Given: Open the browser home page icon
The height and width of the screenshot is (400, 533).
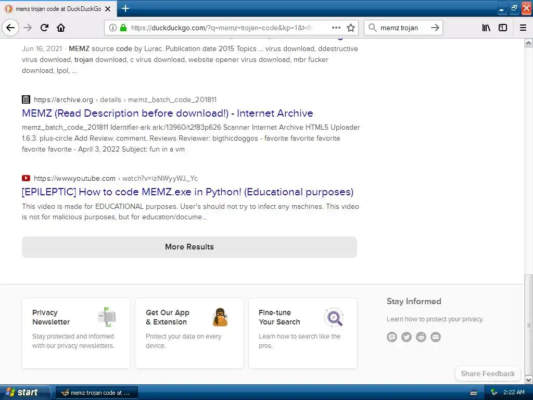Looking at the screenshot, I should (x=61, y=28).
